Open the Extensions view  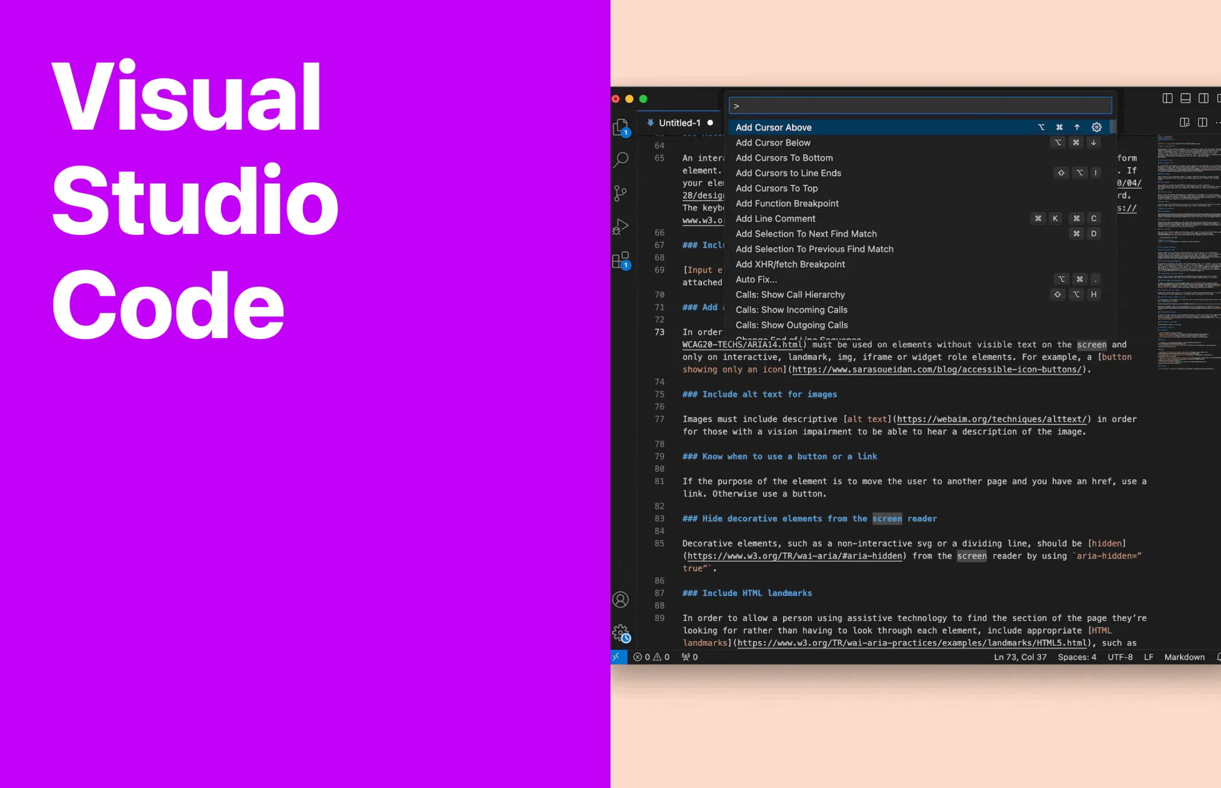point(621,260)
